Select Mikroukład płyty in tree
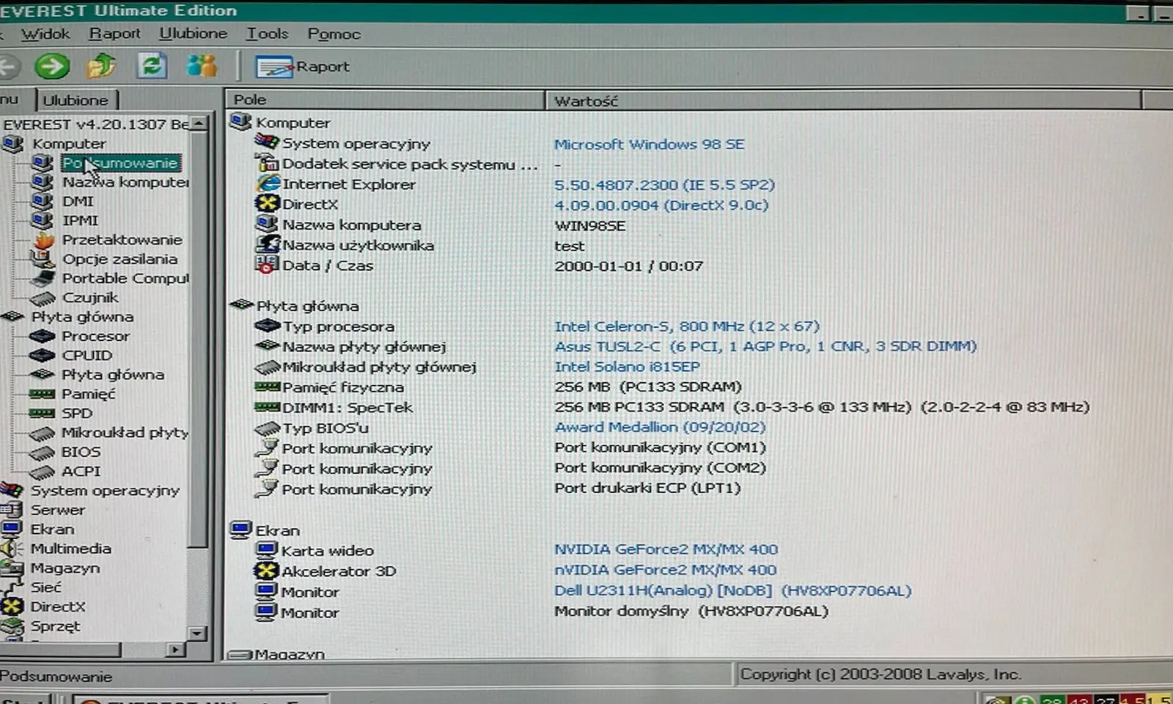Viewport: 1173px width, 704px height. point(125,433)
